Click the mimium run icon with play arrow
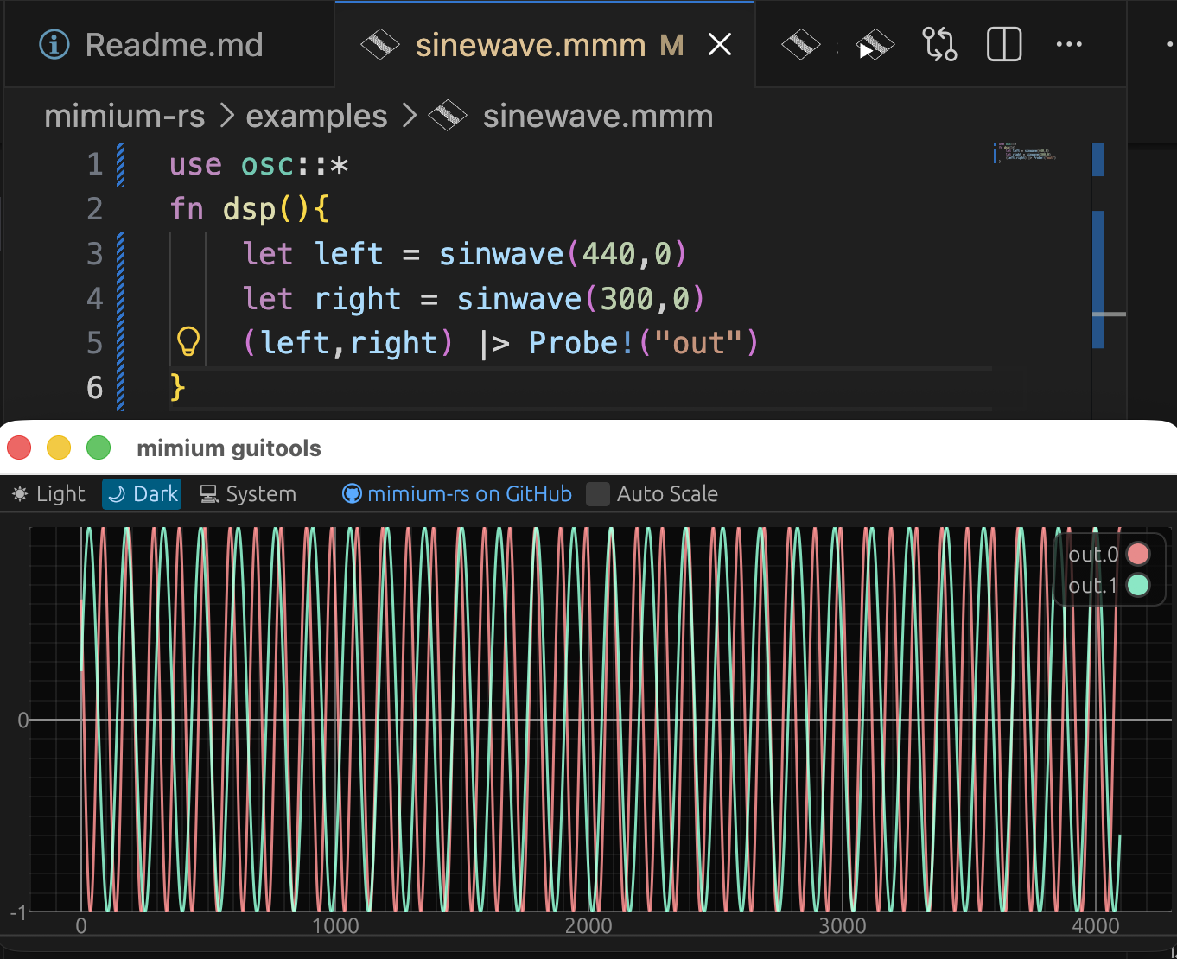Viewport: 1177px width, 959px height. (875, 44)
